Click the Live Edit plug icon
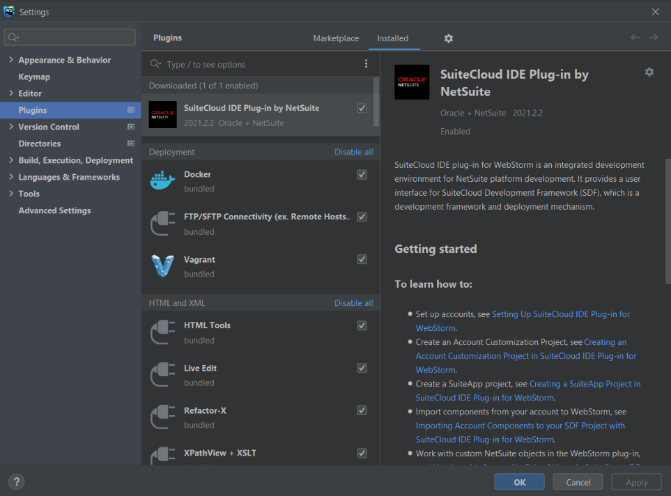This screenshot has height=496, width=671. pyautogui.click(x=162, y=375)
